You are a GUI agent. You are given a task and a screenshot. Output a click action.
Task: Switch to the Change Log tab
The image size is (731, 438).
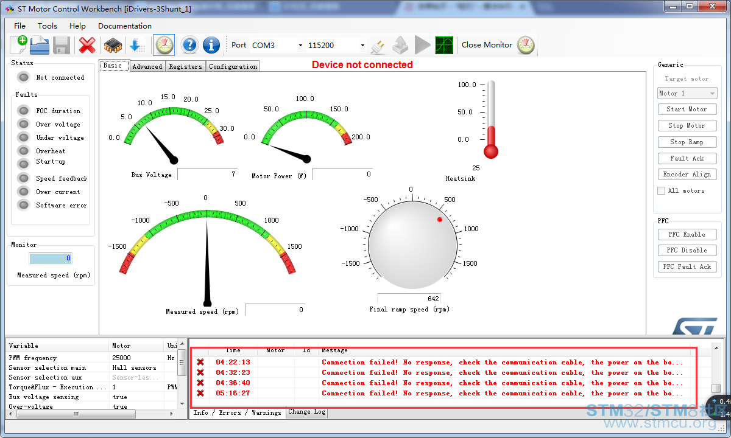(x=307, y=412)
